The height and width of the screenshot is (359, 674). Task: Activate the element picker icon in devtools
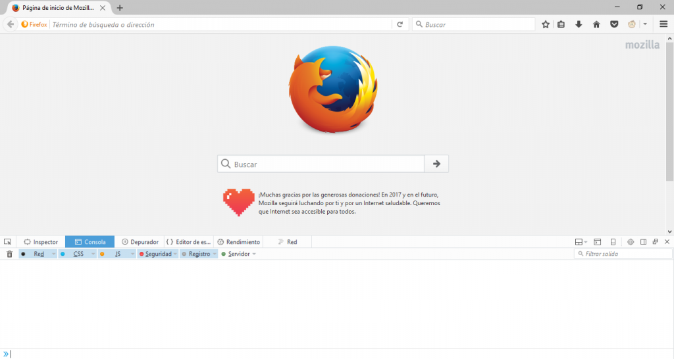(x=7, y=242)
